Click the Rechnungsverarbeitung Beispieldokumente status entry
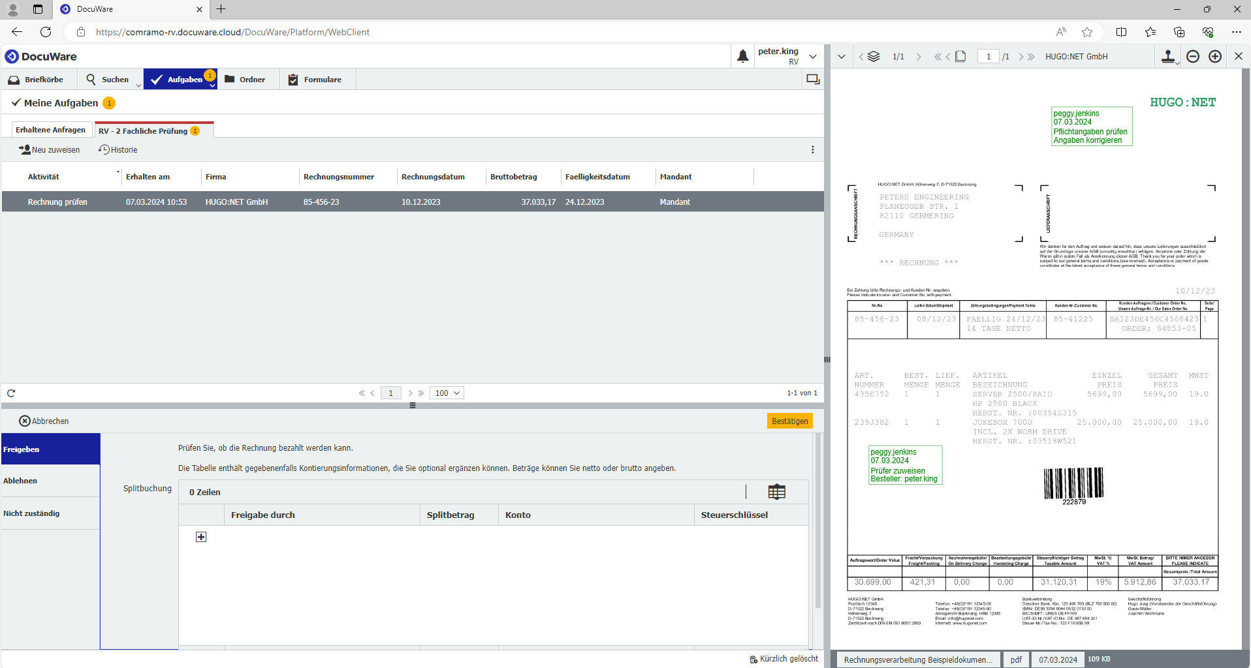Screen dimensions: 1251x668 coord(918,660)
